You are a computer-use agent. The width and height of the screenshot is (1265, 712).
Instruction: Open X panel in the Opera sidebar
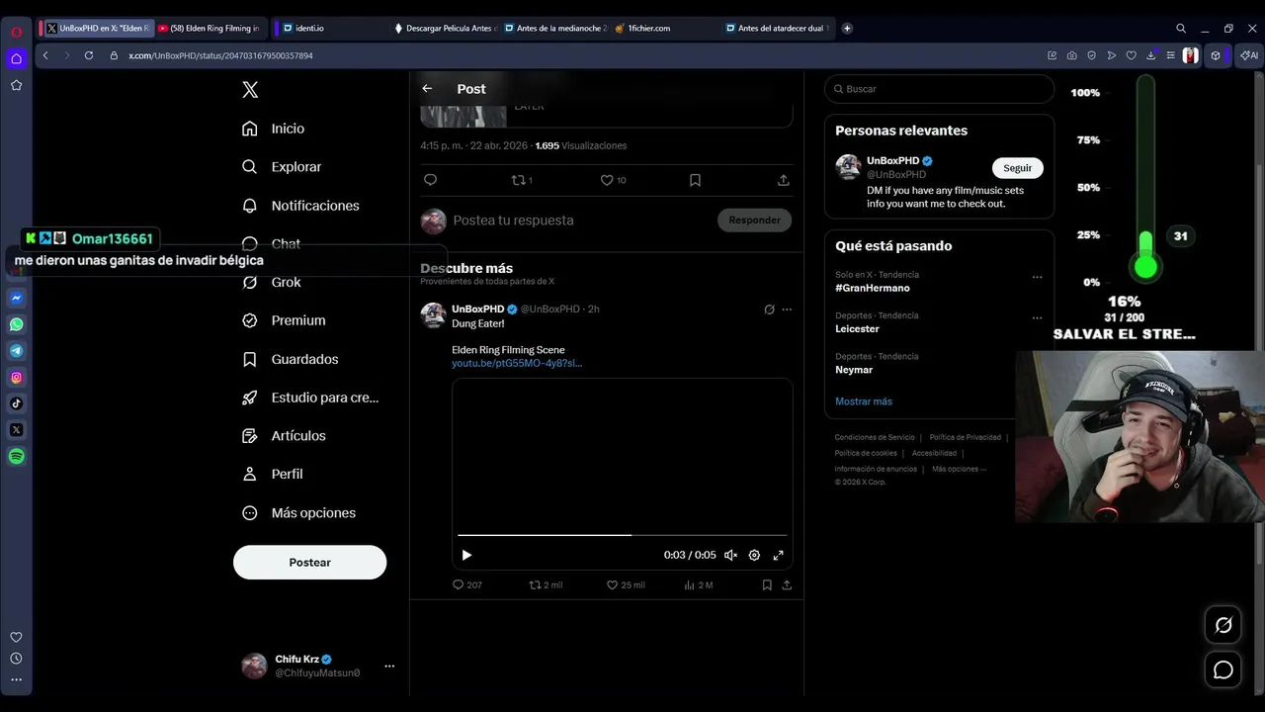pyautogui.click(x=16, y=430)
